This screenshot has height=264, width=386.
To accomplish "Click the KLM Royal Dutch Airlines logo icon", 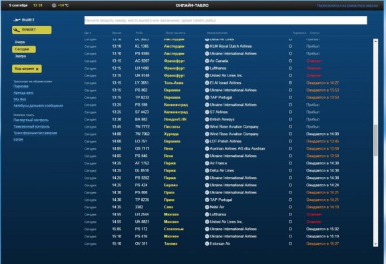I will pyautogui.click(x=207, y=47).
